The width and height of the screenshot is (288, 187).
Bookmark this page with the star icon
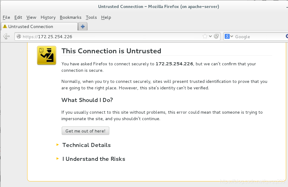click(x=205, y=36)
